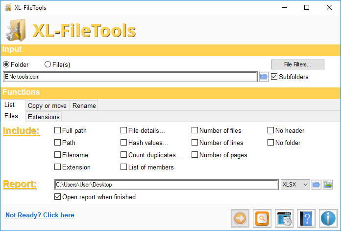Enable the Full path checkbox
Image resolution: width=341 pixels, height=231 pixels.
click(x=58, y=130)
